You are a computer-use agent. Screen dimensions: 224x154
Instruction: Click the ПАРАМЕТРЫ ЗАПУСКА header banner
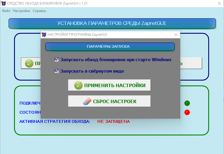click(110, 47)
